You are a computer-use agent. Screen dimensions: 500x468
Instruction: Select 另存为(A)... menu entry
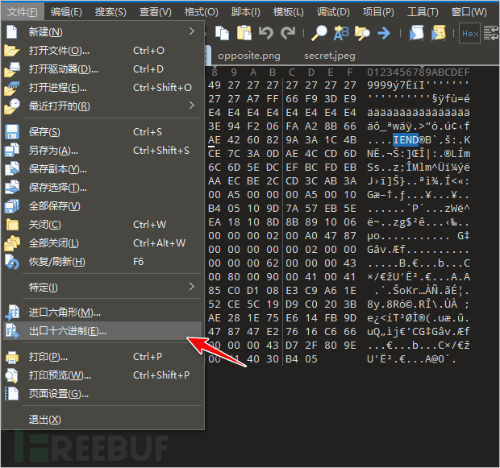(x=102, y=151)
